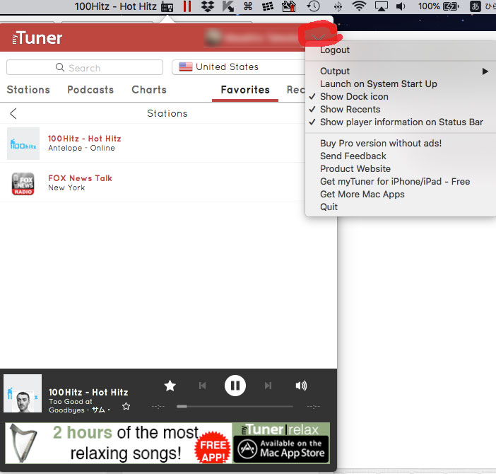Viewport: 496px width, 474px height.
Task: Click the Bluetooth menu bar icon
Action: tap(338, 6)
